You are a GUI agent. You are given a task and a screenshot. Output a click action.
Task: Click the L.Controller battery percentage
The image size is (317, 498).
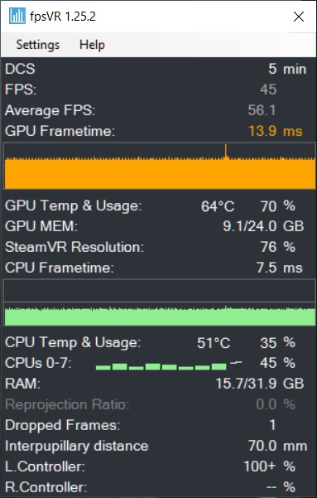(x=269, y=467)
